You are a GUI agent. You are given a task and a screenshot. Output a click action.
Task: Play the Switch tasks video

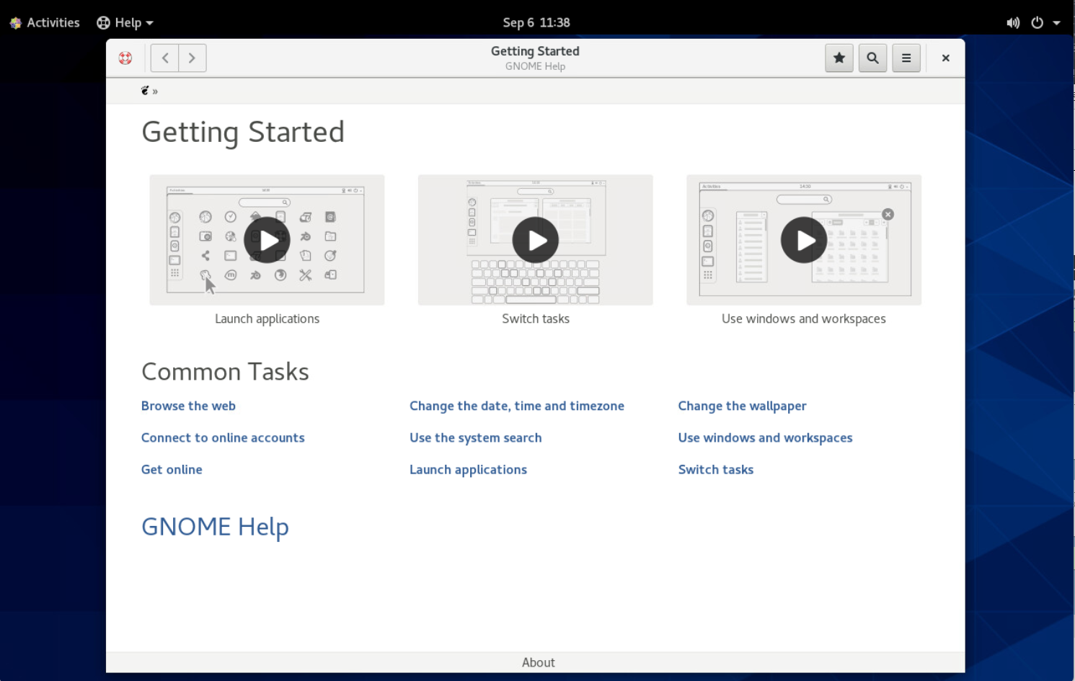[x=536, y=240]
